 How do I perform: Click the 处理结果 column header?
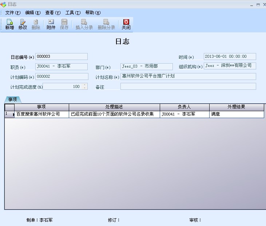coord(237,107)
